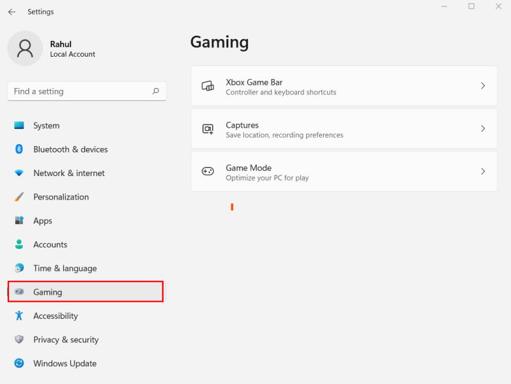Open Accessibility settings
The height and width of the screenshot is (384, 511).
[86, 316]
